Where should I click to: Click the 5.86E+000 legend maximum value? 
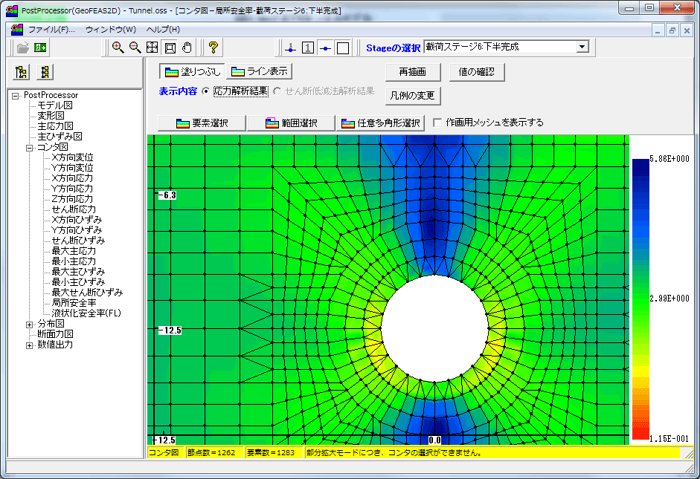pyautogui.click(x=670, y=159)
